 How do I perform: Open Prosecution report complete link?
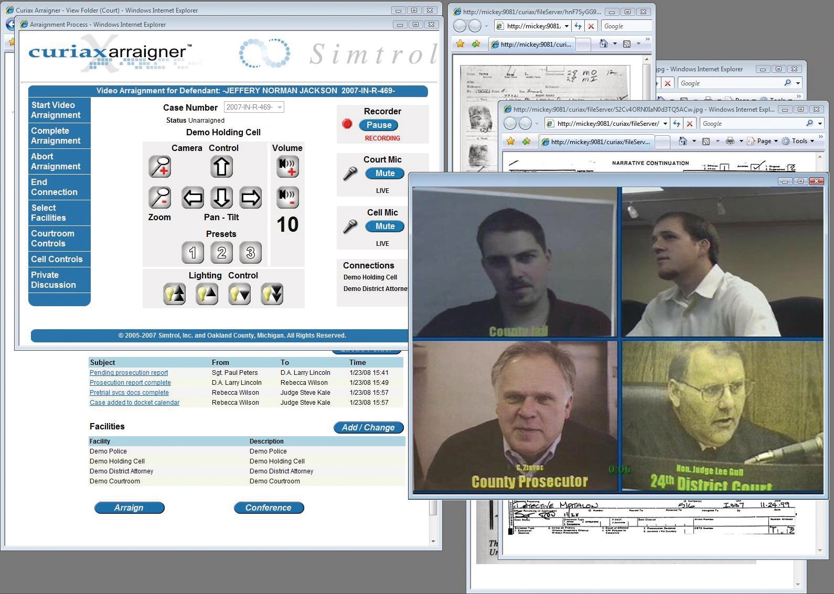pos(130,383)
